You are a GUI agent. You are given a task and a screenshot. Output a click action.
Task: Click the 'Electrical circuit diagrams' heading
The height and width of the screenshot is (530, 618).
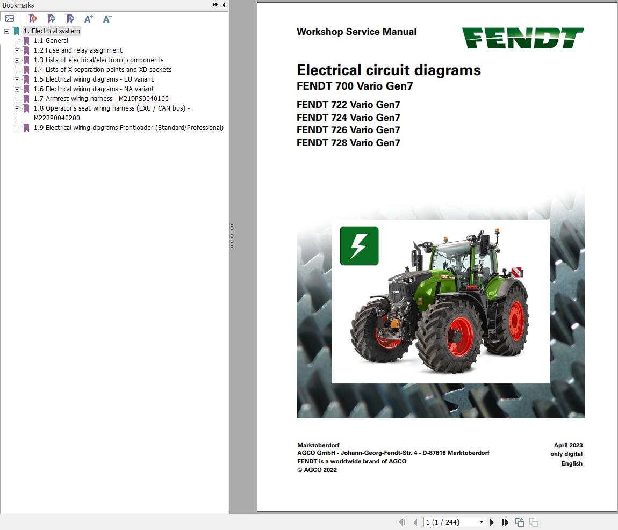(x=389, y=70)
